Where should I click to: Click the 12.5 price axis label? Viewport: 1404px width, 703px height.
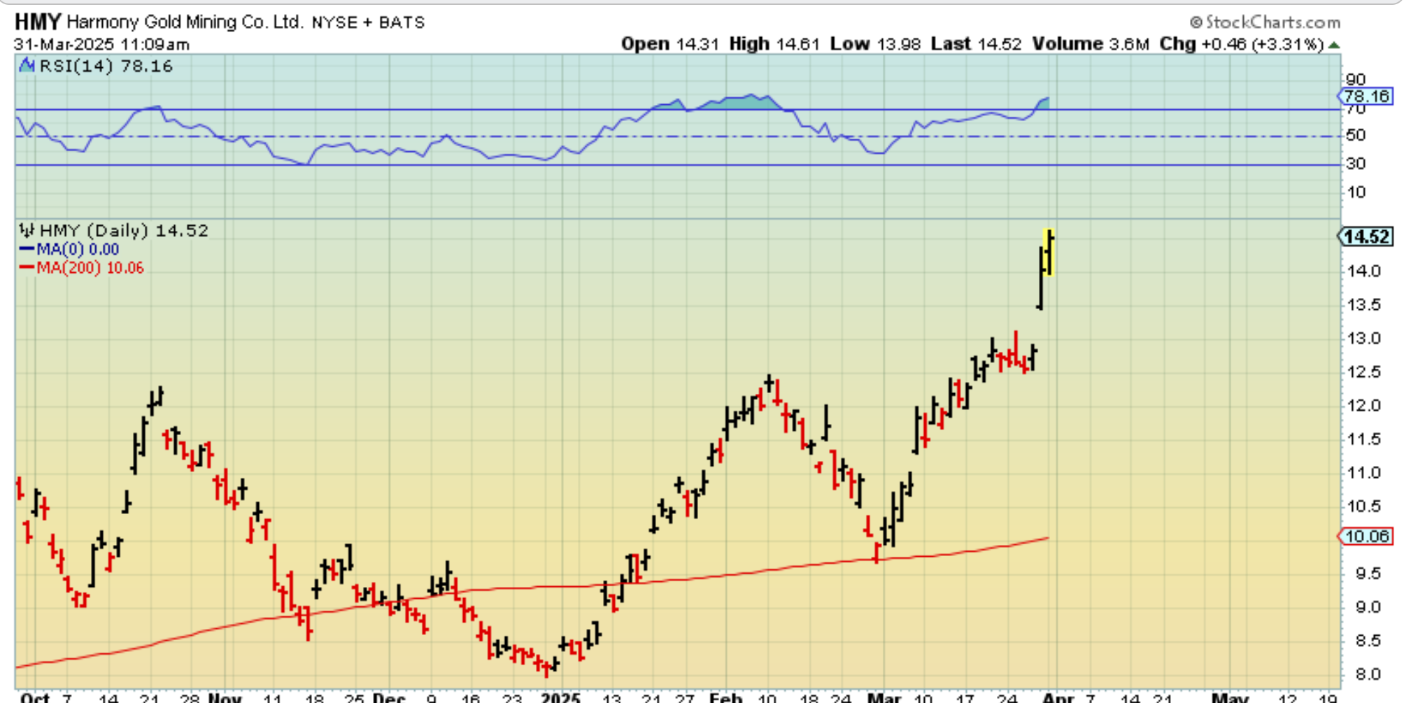tap(1364, 371)
